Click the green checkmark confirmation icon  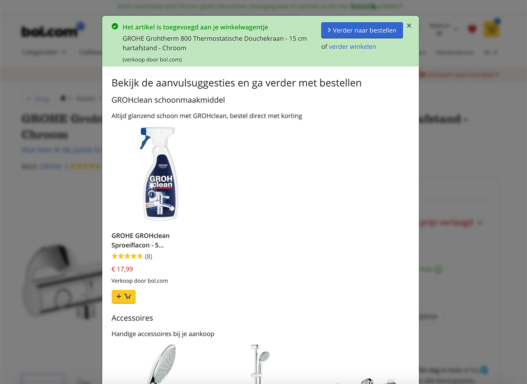tap(115, 27)
